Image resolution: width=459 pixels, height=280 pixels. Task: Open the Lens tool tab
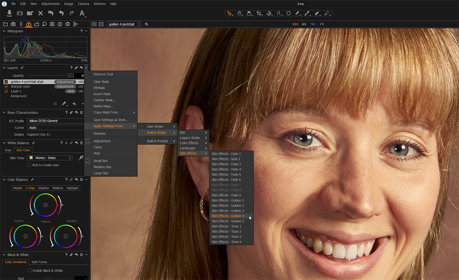coord(21,24)
